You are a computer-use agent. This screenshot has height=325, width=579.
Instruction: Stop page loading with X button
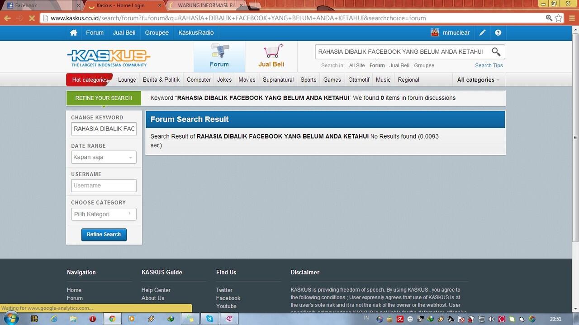(x=32, y=18)
